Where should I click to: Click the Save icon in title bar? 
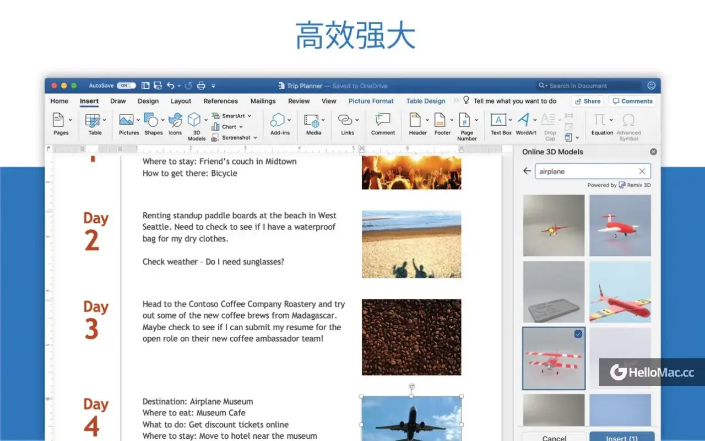pos(158,85)
